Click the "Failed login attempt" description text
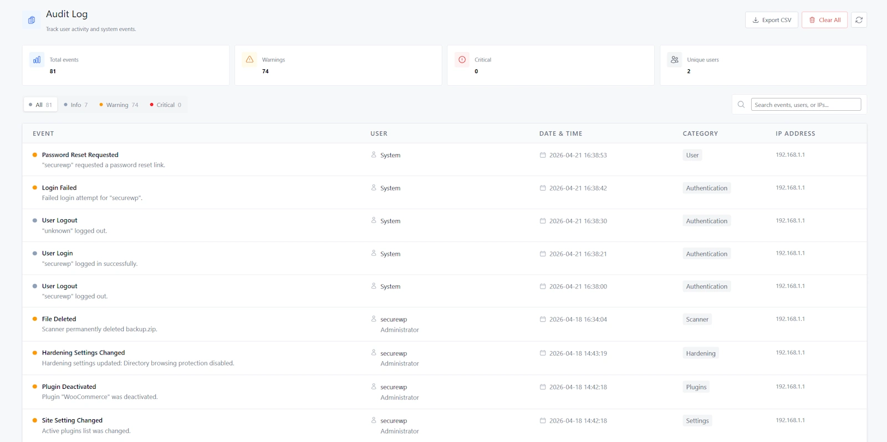This screenshot has width=887, height=442. point(92,198)
